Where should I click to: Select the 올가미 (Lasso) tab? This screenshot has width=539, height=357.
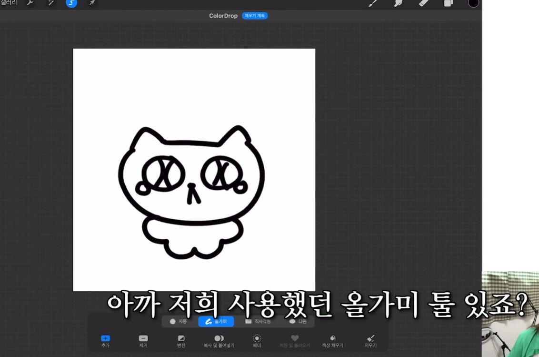[216, 321]
